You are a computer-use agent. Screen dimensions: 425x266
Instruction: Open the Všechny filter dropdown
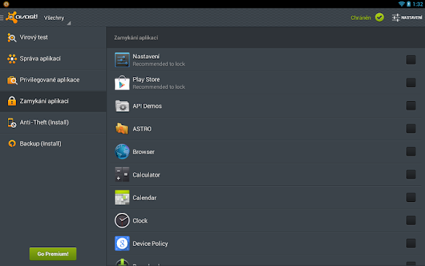click(x=57, y=18)
